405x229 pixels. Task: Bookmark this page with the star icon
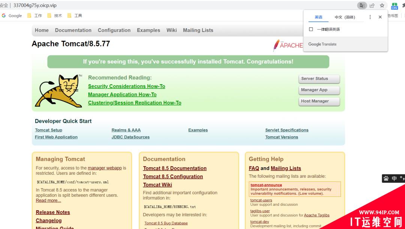pos(382,5)
